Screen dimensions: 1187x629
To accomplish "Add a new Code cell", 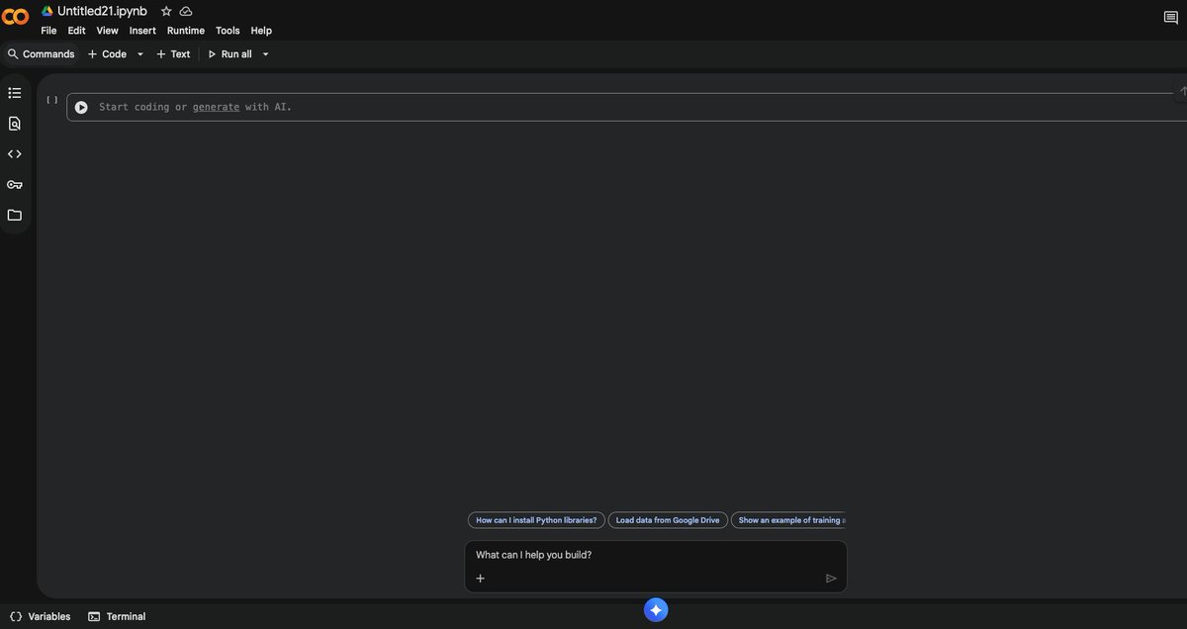I will click(x=107, y=54).
